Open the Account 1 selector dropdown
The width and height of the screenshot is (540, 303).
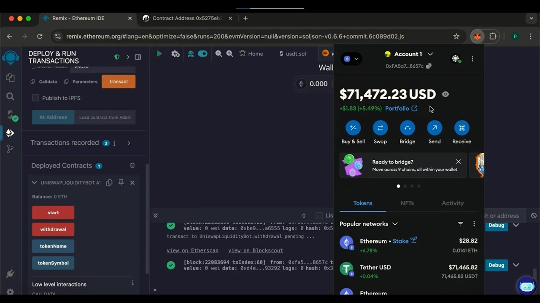point(409,54)
